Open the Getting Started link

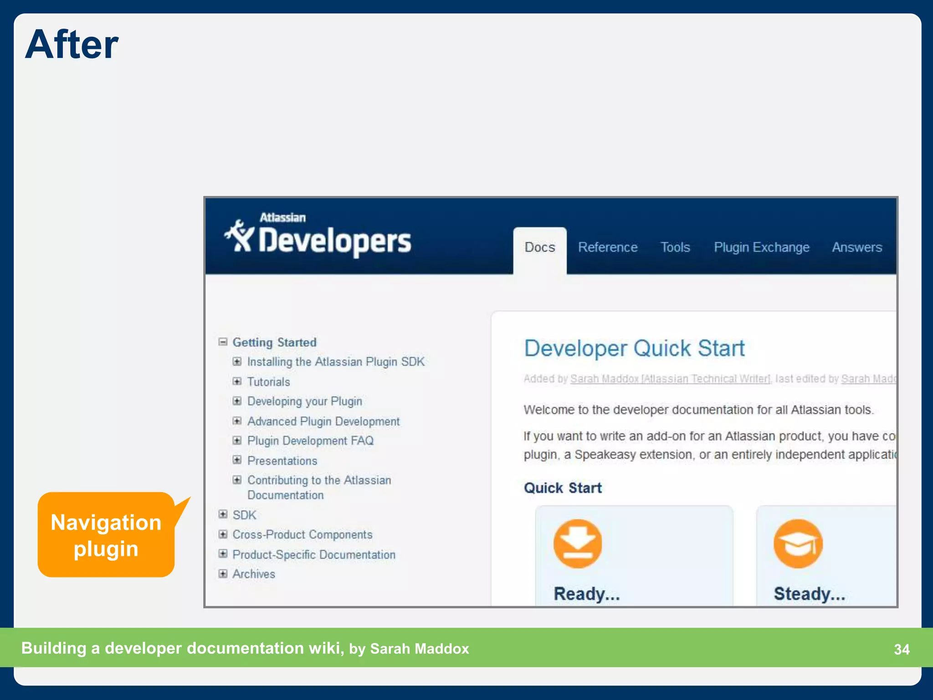tap(274, 343)
